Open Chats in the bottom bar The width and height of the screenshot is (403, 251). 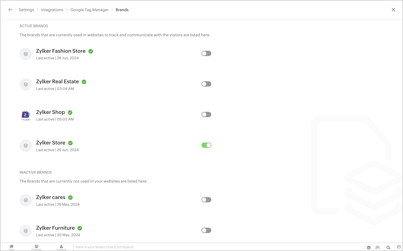tap(11, 247)
